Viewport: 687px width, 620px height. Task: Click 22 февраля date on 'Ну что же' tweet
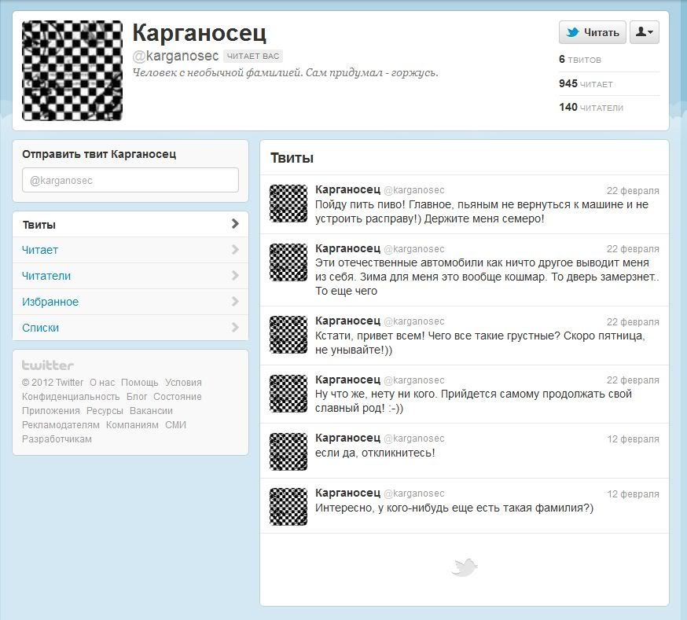click(x=633, y=380)
